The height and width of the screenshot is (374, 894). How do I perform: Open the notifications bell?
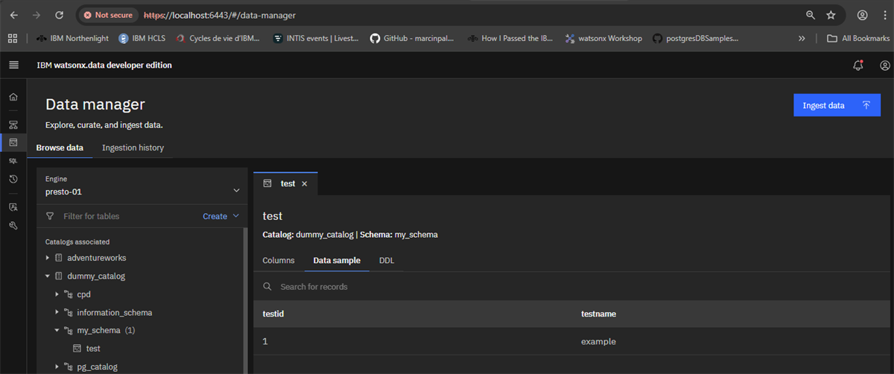click(858, 66)
